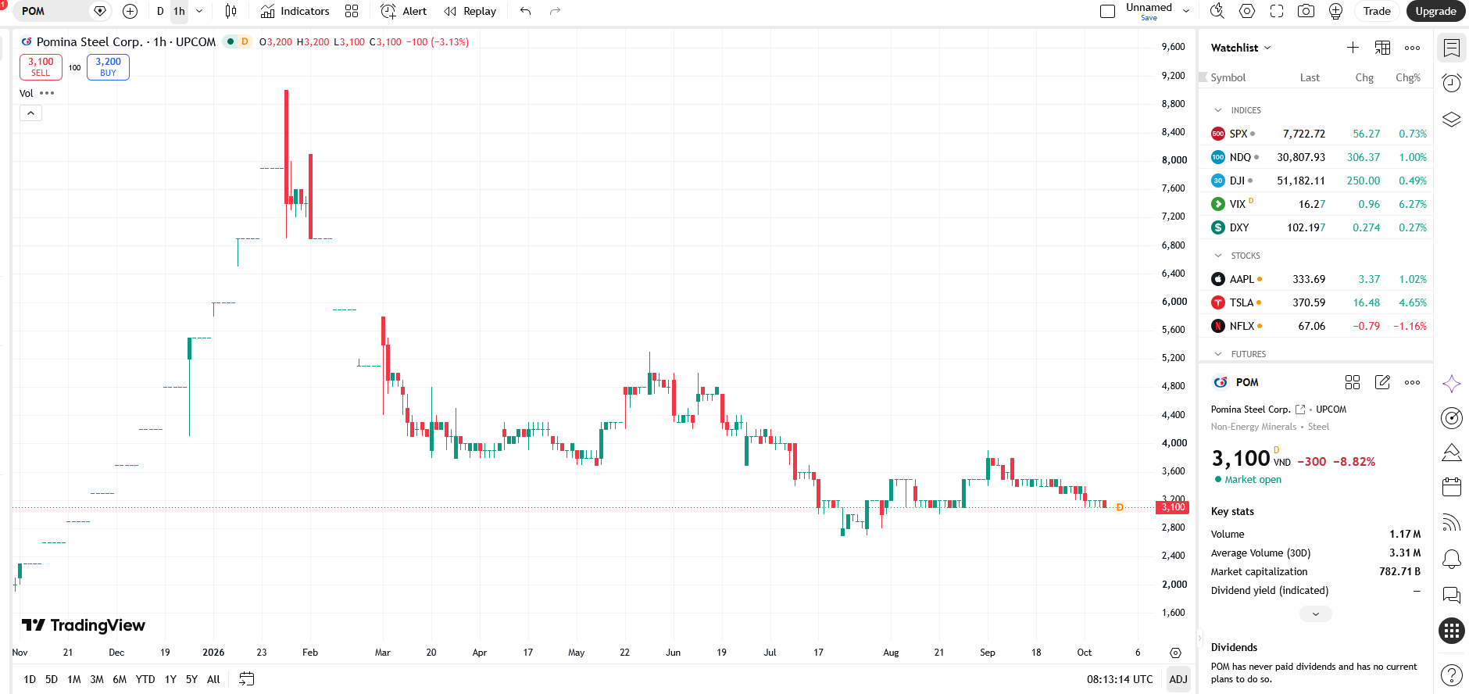This screenshot has width=1469, height=694.
Task: Open the quick search icon
Action: pyautogui.click(x=1217, y=11)
